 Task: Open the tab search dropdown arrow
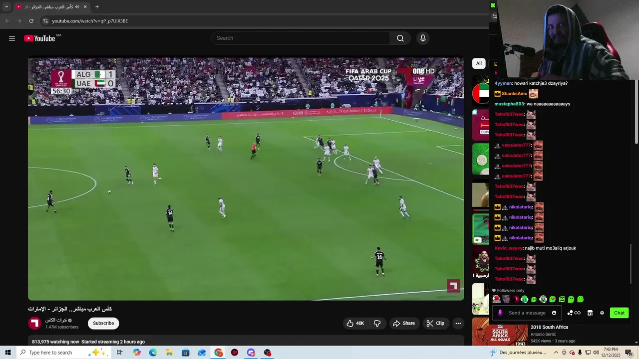coord(6,7)
